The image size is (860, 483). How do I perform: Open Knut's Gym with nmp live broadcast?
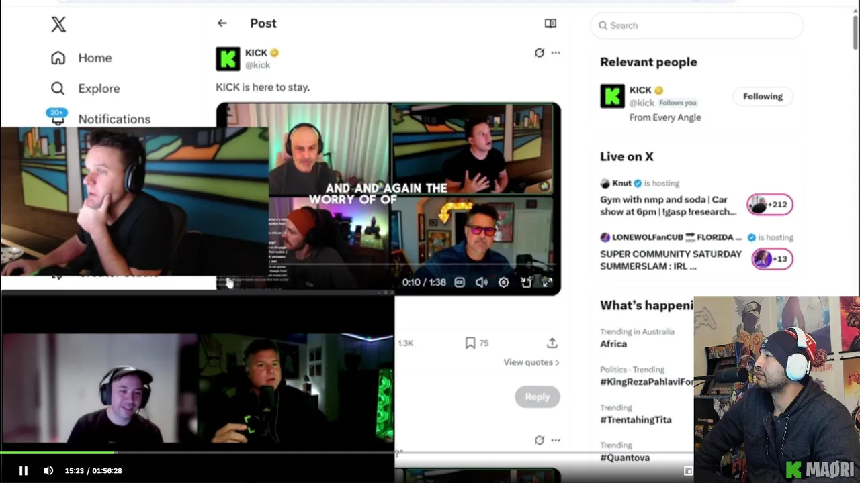(669, 205)
